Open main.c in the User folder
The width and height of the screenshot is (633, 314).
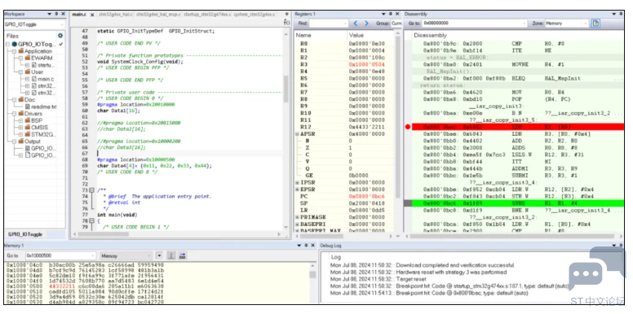(x=46, y=78)
